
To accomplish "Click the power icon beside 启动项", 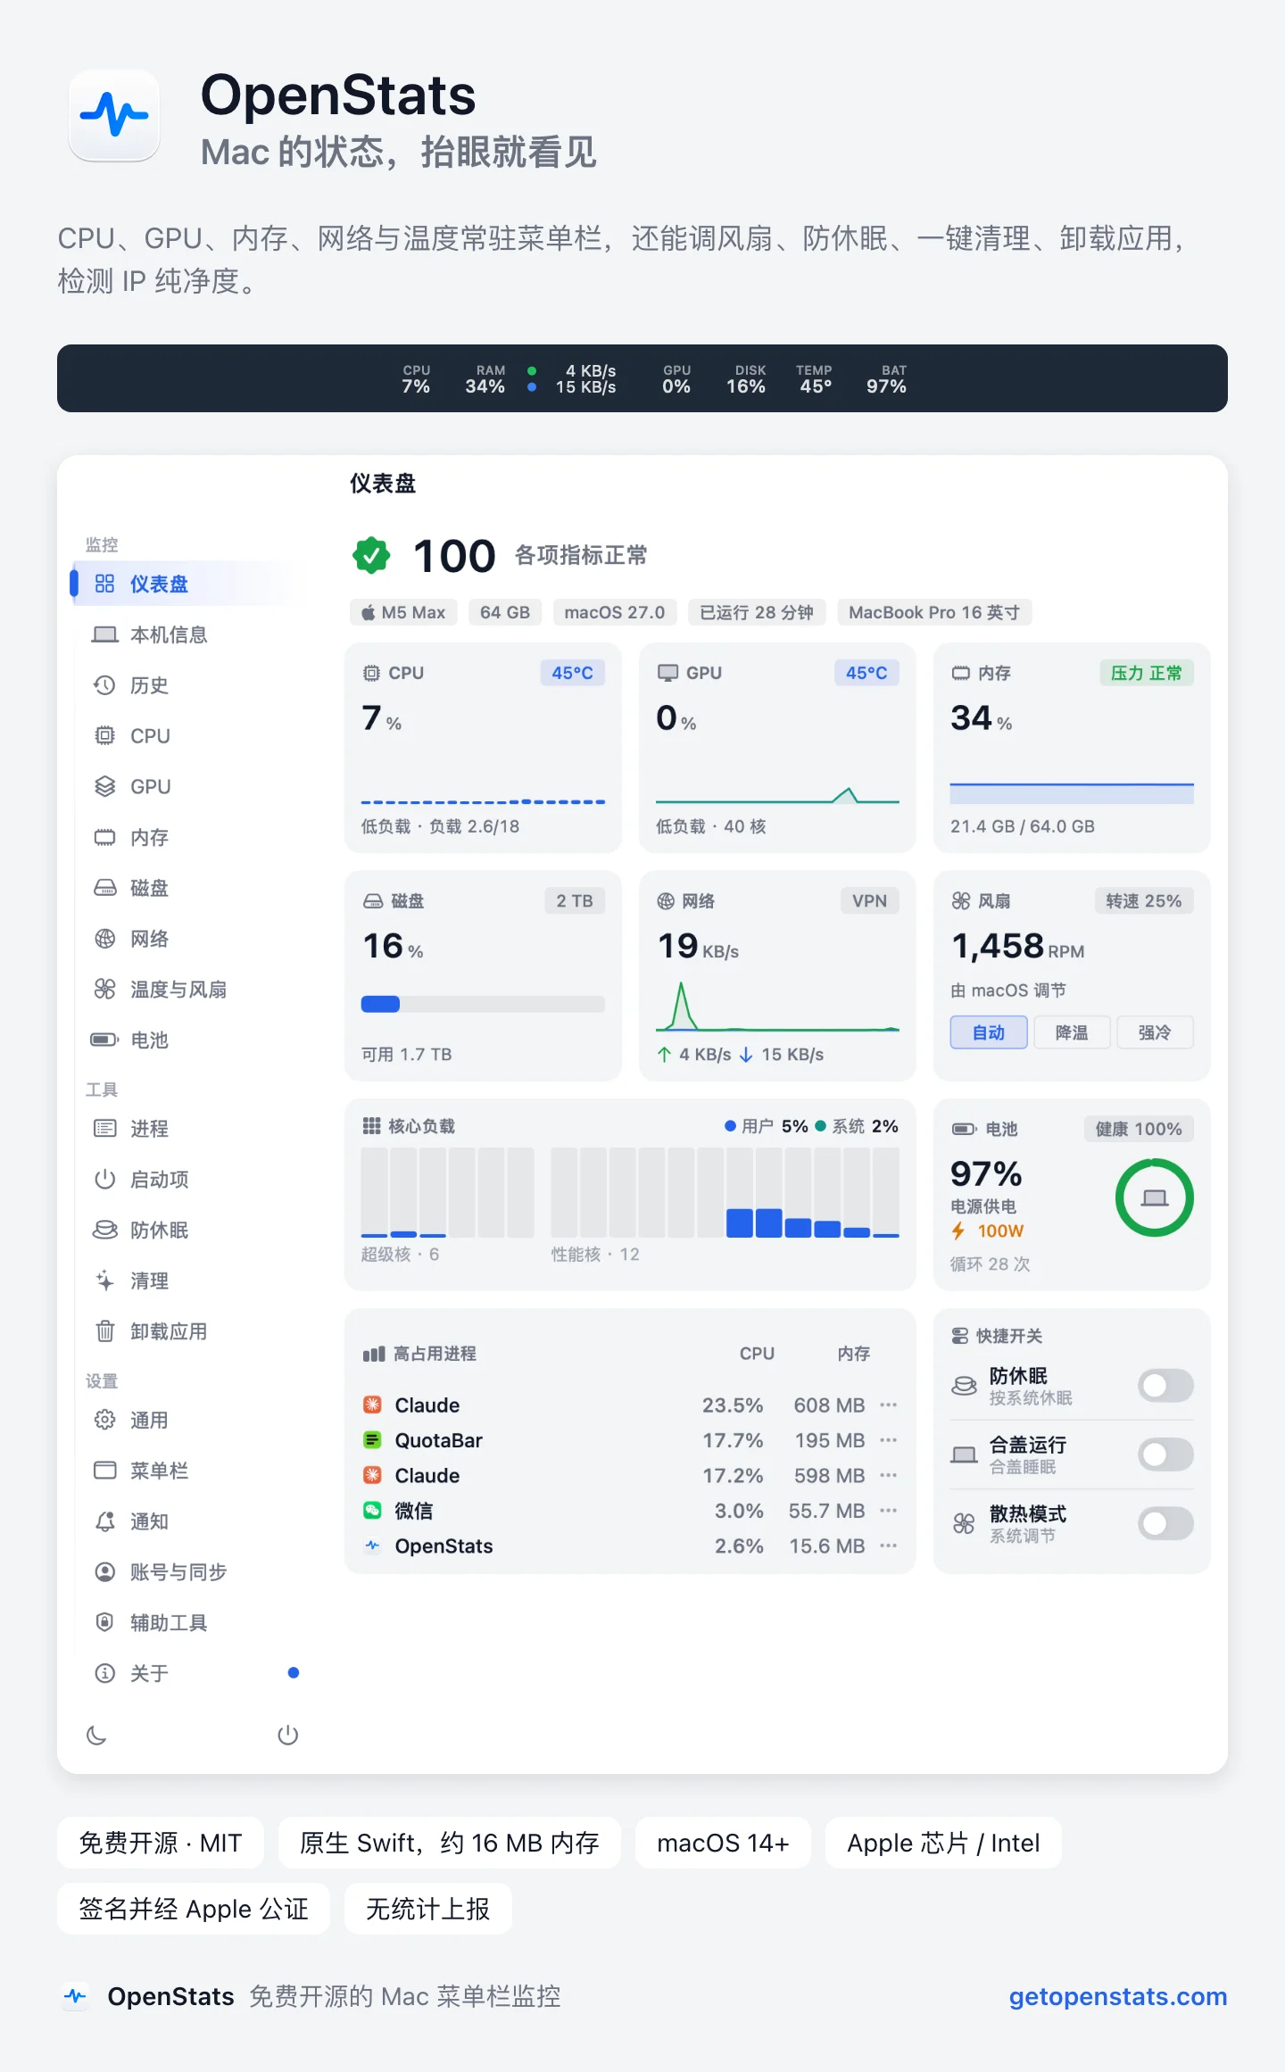I will (x=104, y=1179).
